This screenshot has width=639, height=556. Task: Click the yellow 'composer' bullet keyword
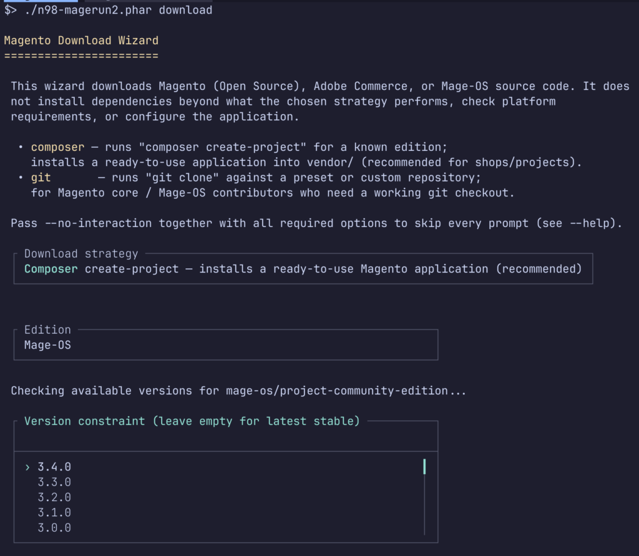[57, 147]
